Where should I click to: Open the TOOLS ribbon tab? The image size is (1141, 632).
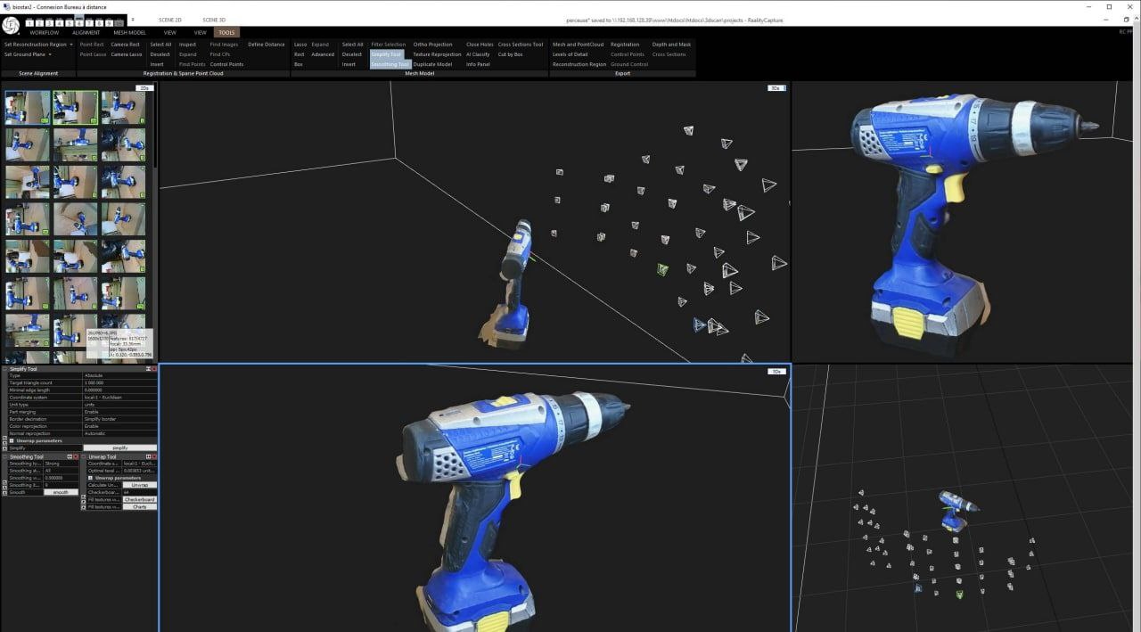coord(226,32)
